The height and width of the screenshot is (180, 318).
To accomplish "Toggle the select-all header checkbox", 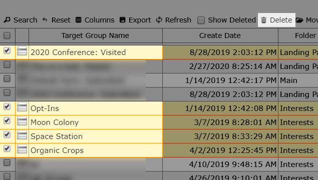I will point(7,35).
